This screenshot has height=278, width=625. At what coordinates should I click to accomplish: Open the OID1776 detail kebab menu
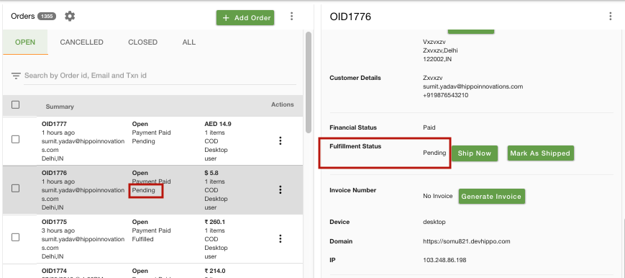pyautogui.click(x=610, y=17)
